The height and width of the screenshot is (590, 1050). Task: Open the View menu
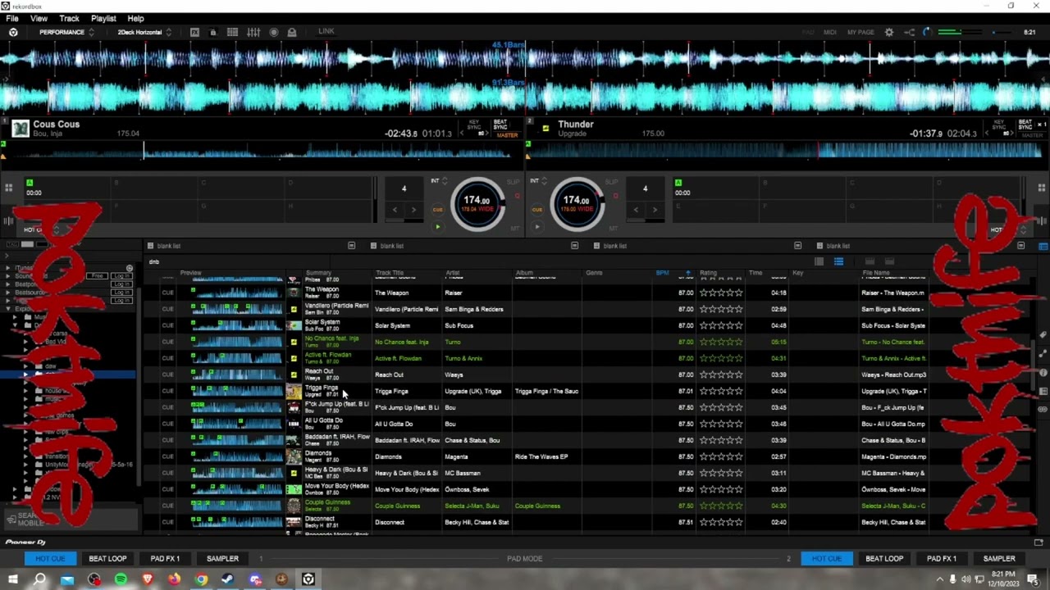pos(39,18)
